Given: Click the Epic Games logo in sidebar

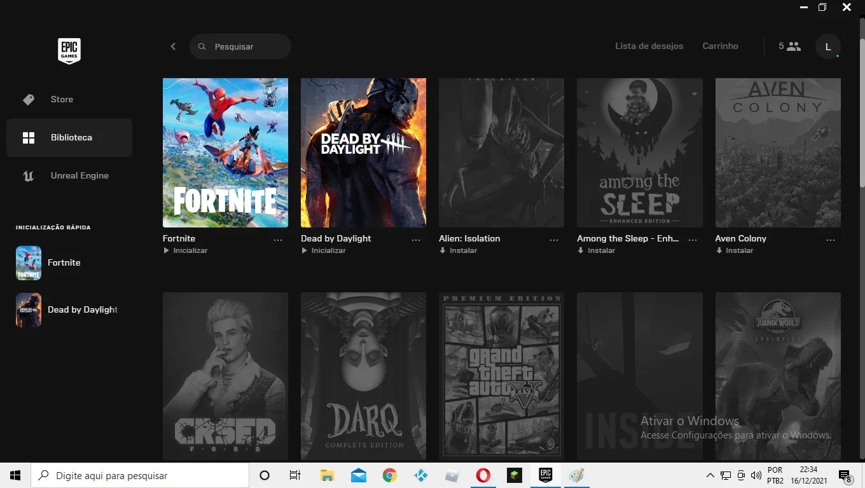Looking at the screenshot, I should (69, 51).
